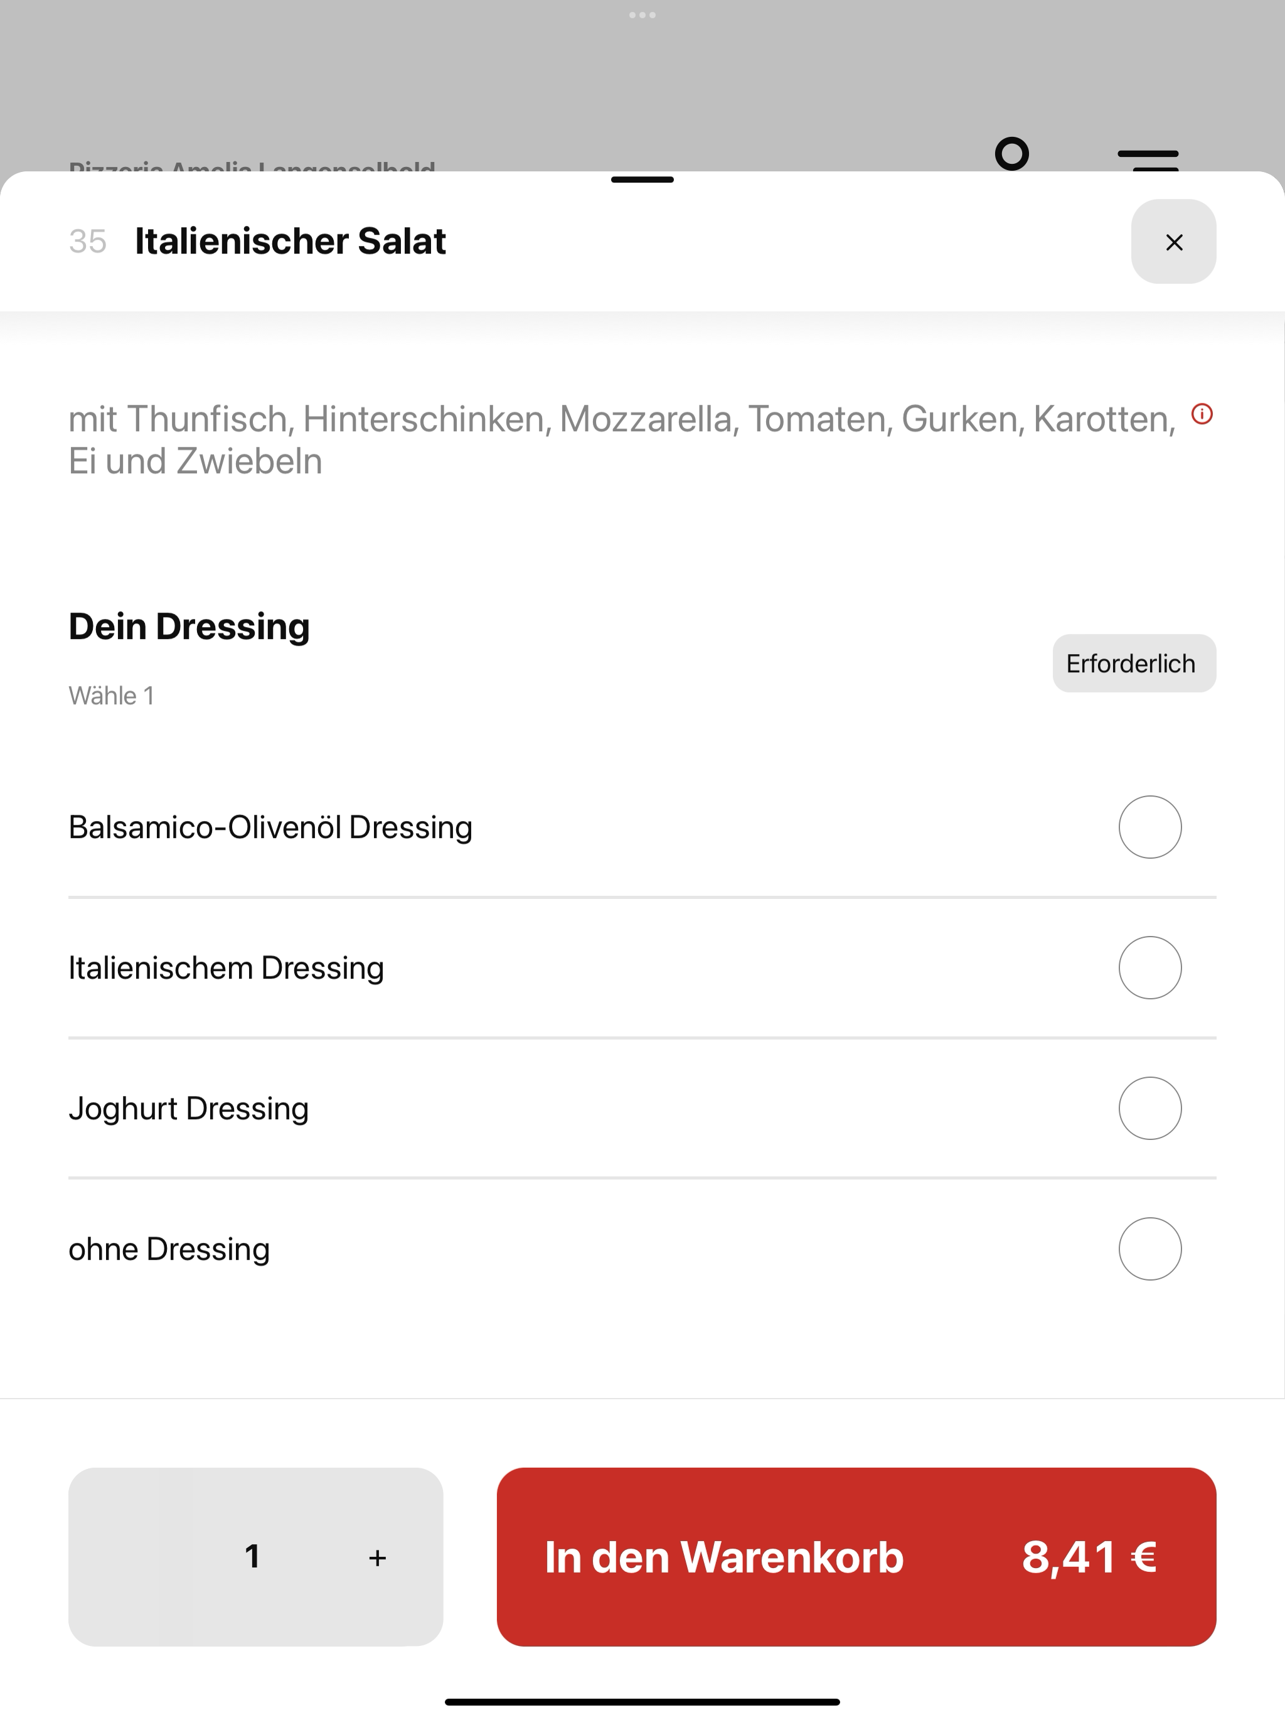
Task: Tap the hamburger menu icon
Action: pos(1148,158)
